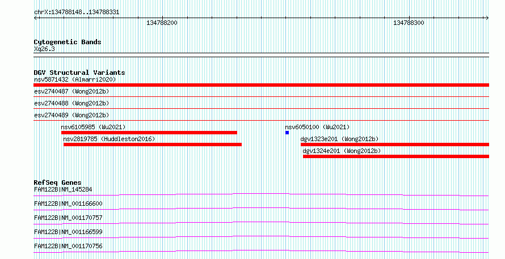
Task: Click the 134788200 ruler position label
Action: pos(162,23)
